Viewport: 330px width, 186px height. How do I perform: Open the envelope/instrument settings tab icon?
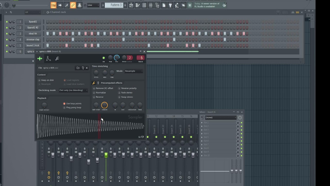click(x=48, y=59)
